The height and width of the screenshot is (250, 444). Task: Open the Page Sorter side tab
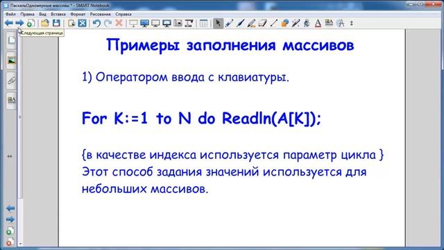pyautogui.click(x=11, y=40)
